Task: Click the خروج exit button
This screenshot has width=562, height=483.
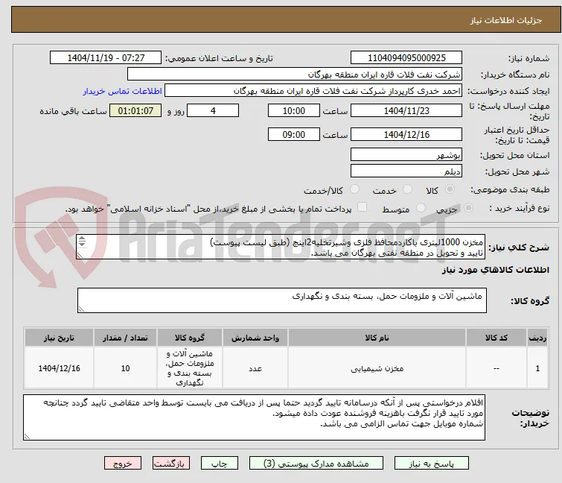Action: [x=123, y=464]
